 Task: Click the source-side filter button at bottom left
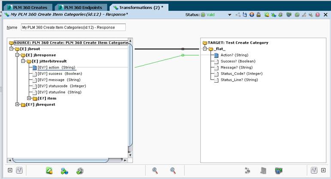pyautogui.click(x=19, y=170)
